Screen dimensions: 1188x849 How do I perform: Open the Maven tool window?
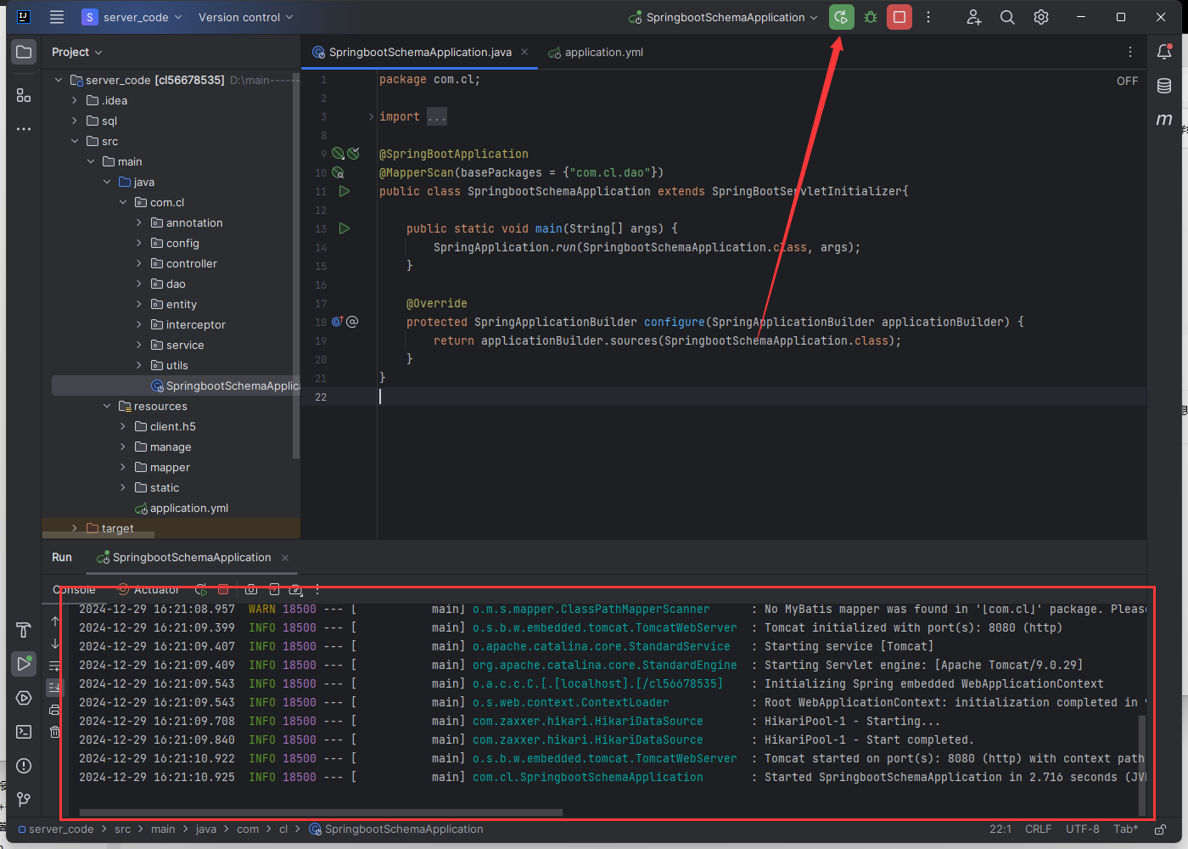(x=1164, y=120)
